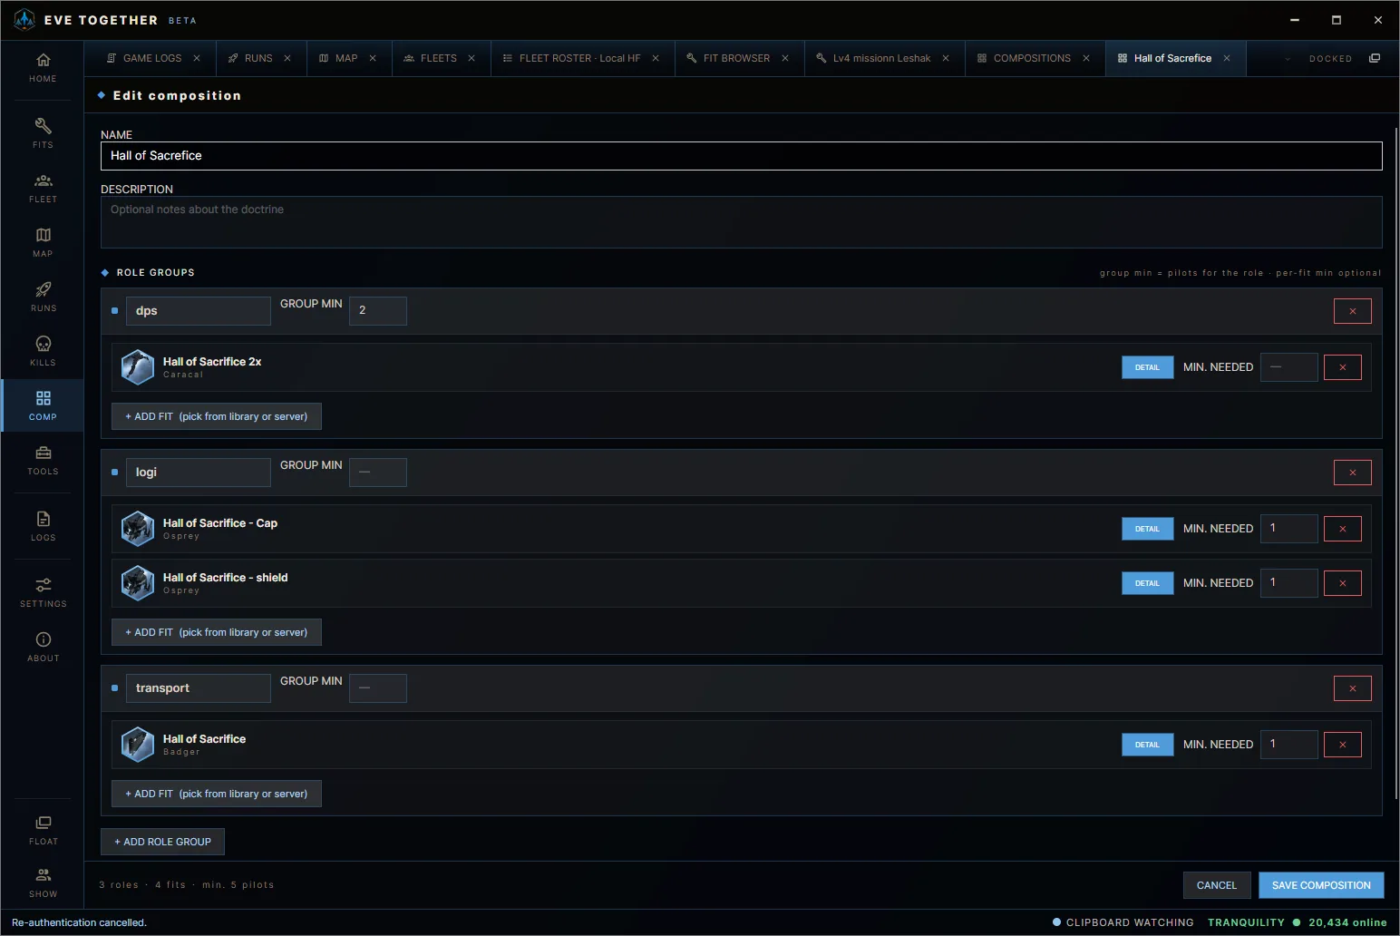Screen dimensions: 1400x936
Task: Open DETAIL for Hall of Sacrifice - Cap
Action: coord(1147,529)
